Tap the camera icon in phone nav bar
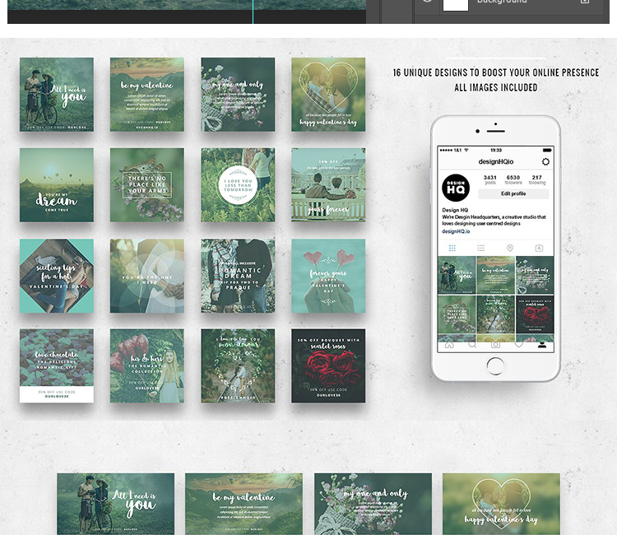 coord(495,345)
